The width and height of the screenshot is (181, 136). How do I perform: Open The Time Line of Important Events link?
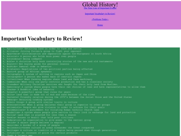tap(100, 8)
